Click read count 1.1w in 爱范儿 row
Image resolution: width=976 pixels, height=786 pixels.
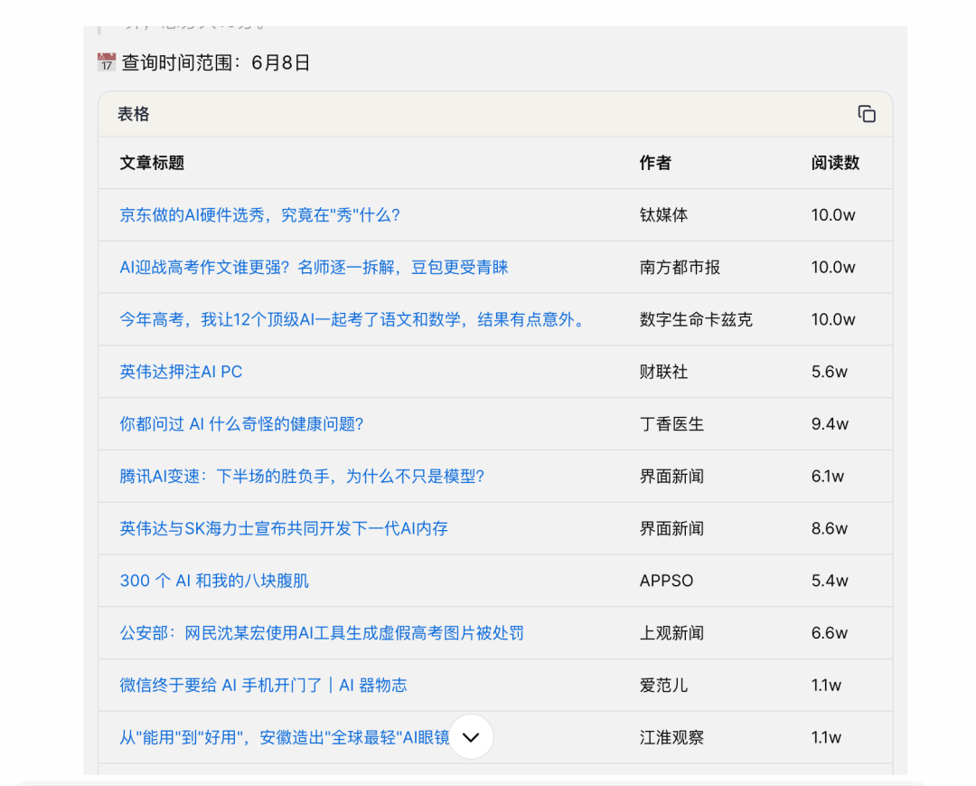point(826,686)
